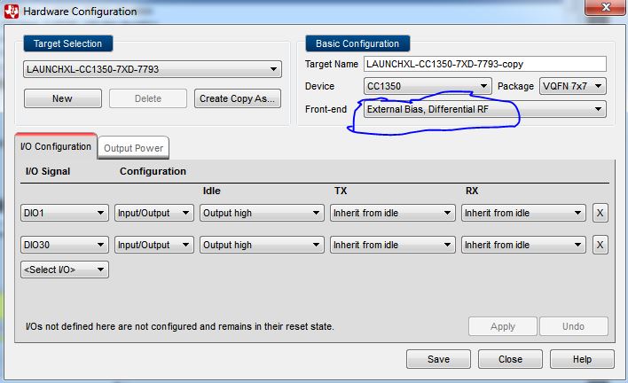
Task: Click the Close button at bottom
Action: coord(510,359)
